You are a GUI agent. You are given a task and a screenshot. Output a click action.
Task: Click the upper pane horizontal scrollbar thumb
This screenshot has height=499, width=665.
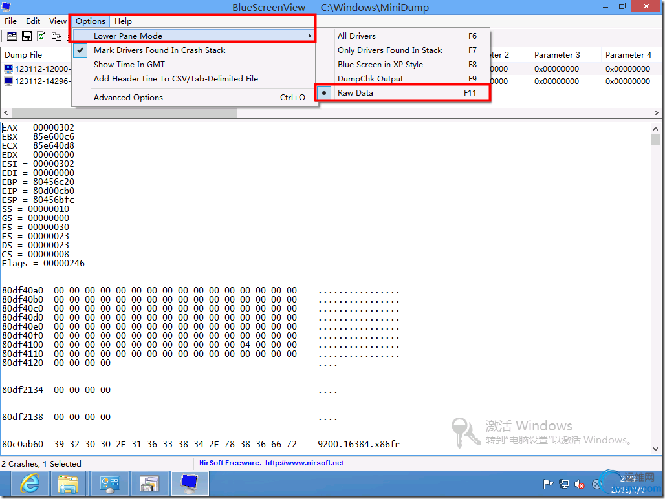[124, 112]
